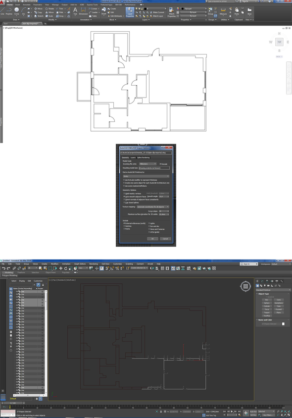Open the Standard Primitives dropdown
Image resolution: width=292 pixels, height=418 pixels.
tap(273, 290)
